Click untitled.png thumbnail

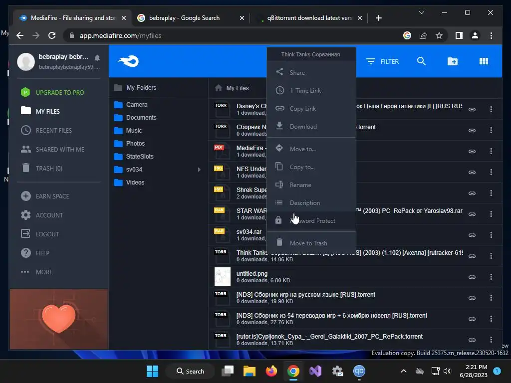pyautogui.click(x=222, y=277)
